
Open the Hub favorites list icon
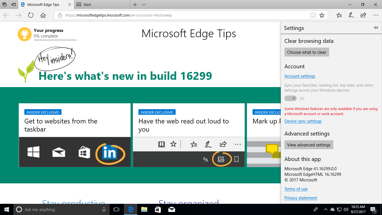click(339, 15)
